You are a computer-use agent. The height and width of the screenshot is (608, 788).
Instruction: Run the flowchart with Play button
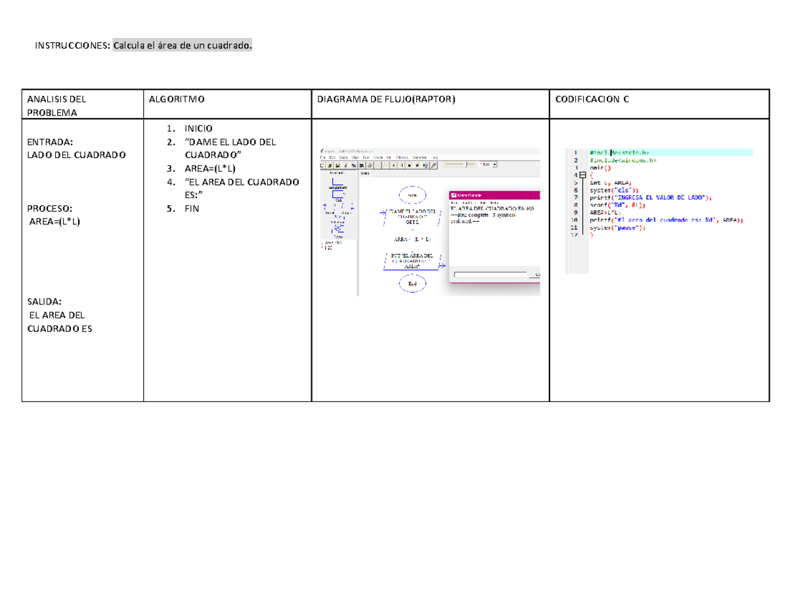[x=393, y=165]
